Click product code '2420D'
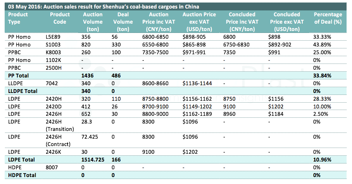Viewport: 352px width, 184px height. 53,107
